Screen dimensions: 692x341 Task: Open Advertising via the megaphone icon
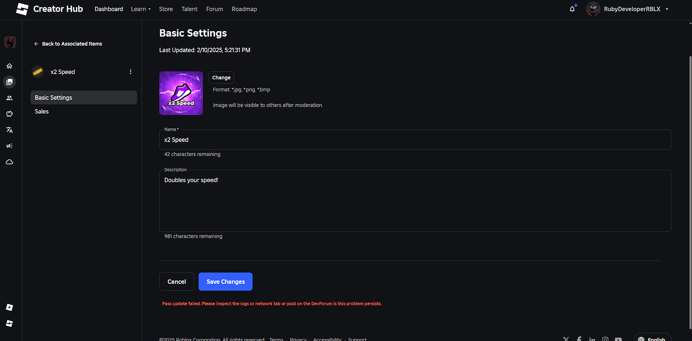coord(9,146)
